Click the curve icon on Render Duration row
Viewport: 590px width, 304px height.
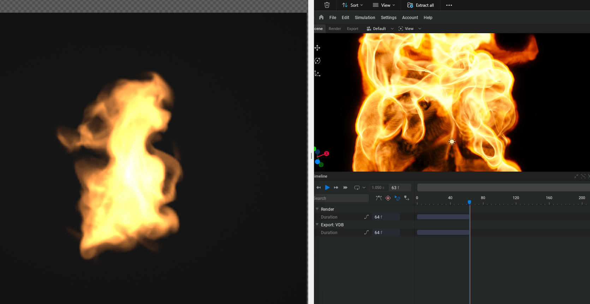366,217
